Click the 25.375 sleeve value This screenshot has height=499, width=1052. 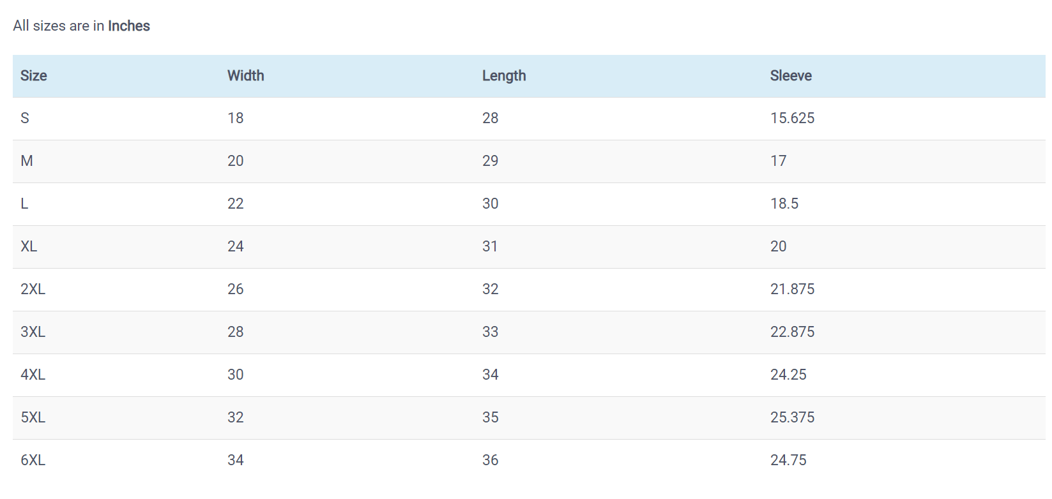792,417
